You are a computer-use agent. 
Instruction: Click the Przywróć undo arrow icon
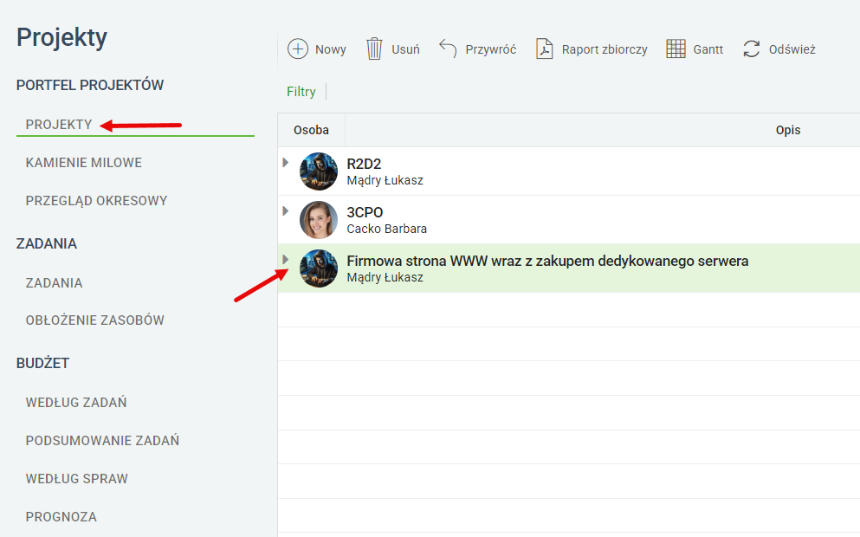[448, 49]
